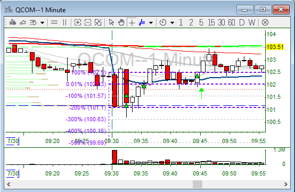Click the -300% (100.63) Fibonacci label
295x192 pixels.
point(86,119)
